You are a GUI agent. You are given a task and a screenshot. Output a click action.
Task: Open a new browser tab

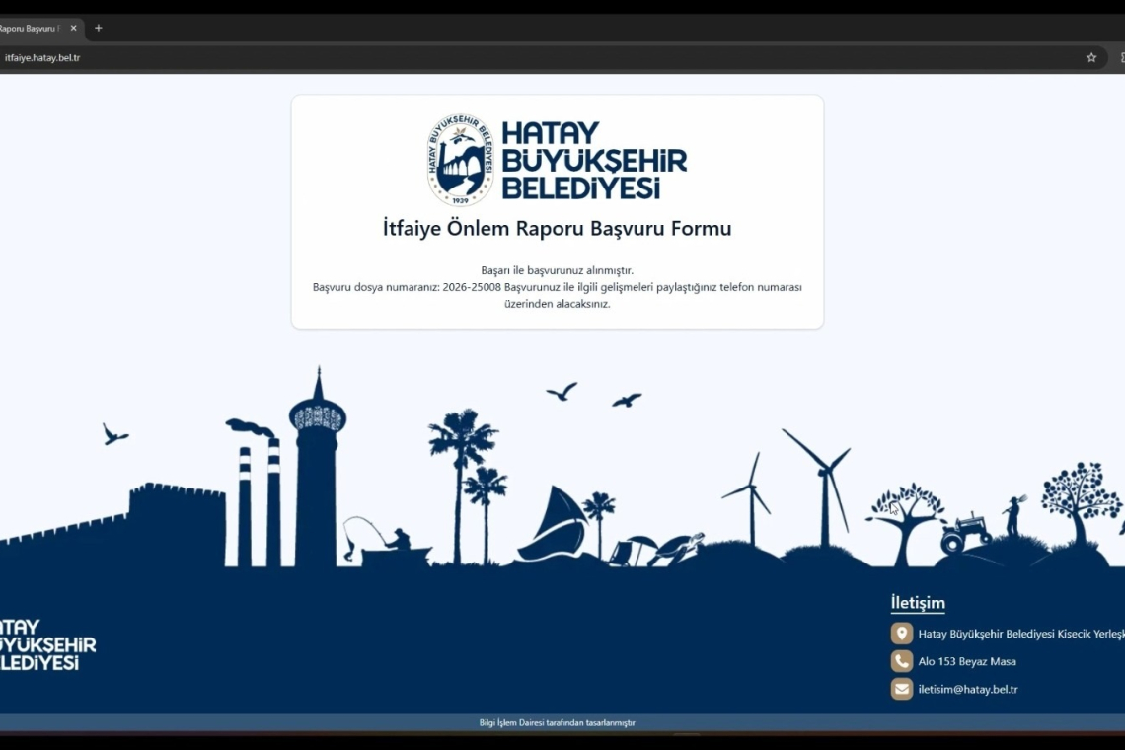(x=99, y=28)
